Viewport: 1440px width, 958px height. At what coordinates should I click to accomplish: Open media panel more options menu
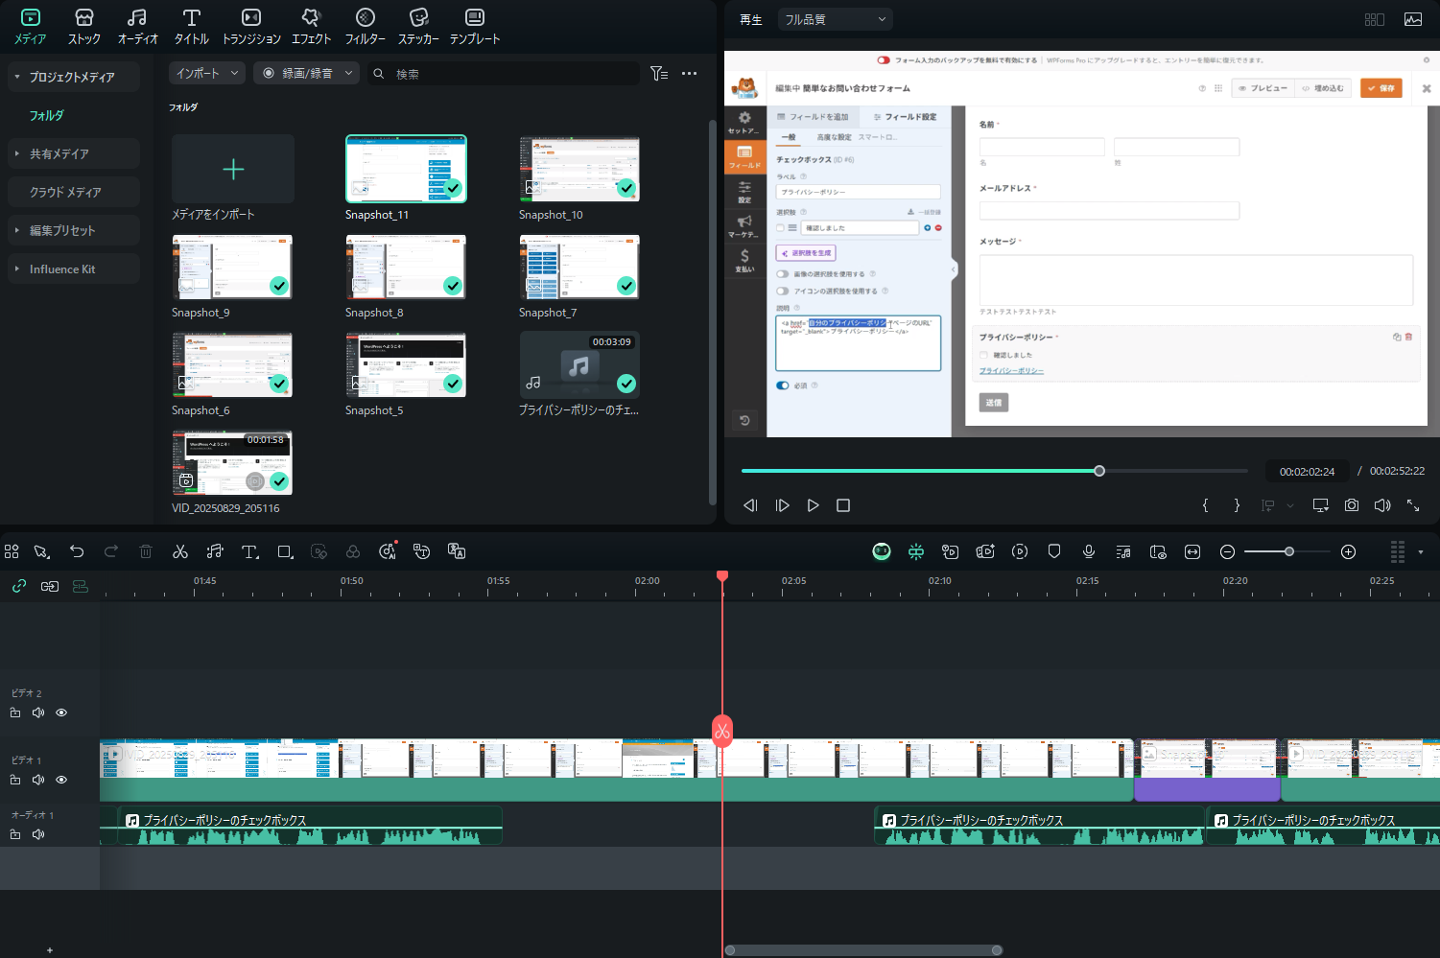tap(689, 74)
